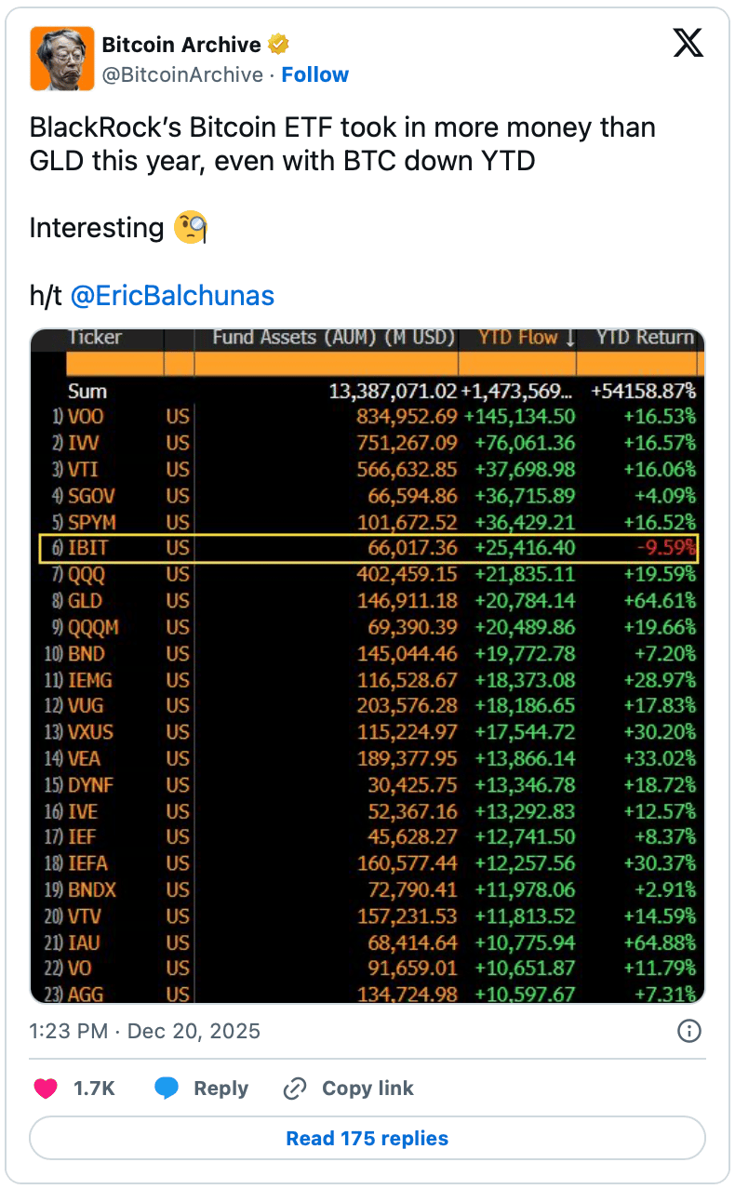Click the gold verified badge
This screenshot has height=1189, width=735.
click(278, 45)
